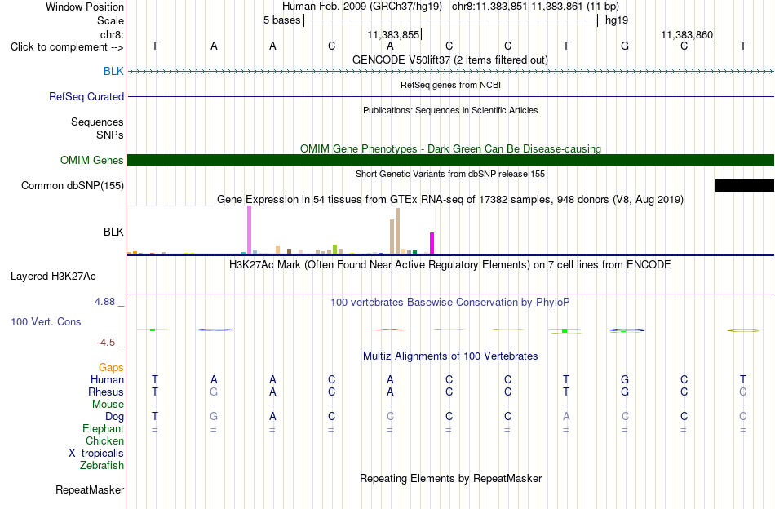Open the OMIM Gene Phenotypes title
The height and width of the screenshot is (509, 775).
451,148
